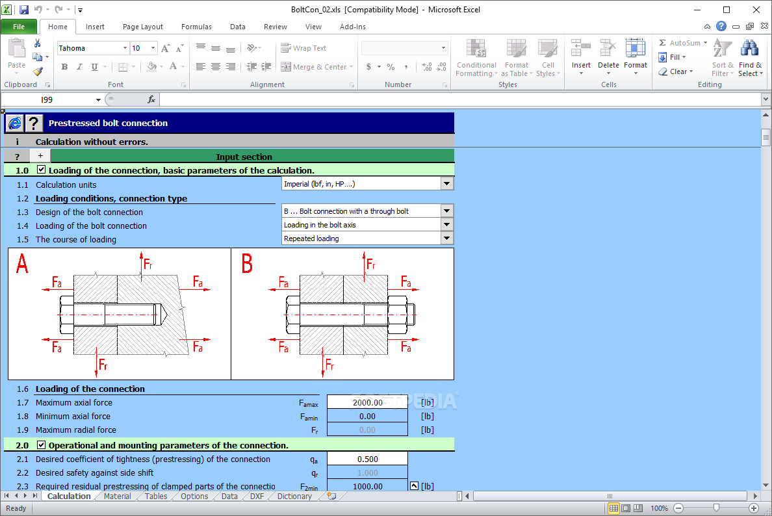Toggle Italic formatting
This screenshot has width=772, height=516.
[x=79, y=67]
